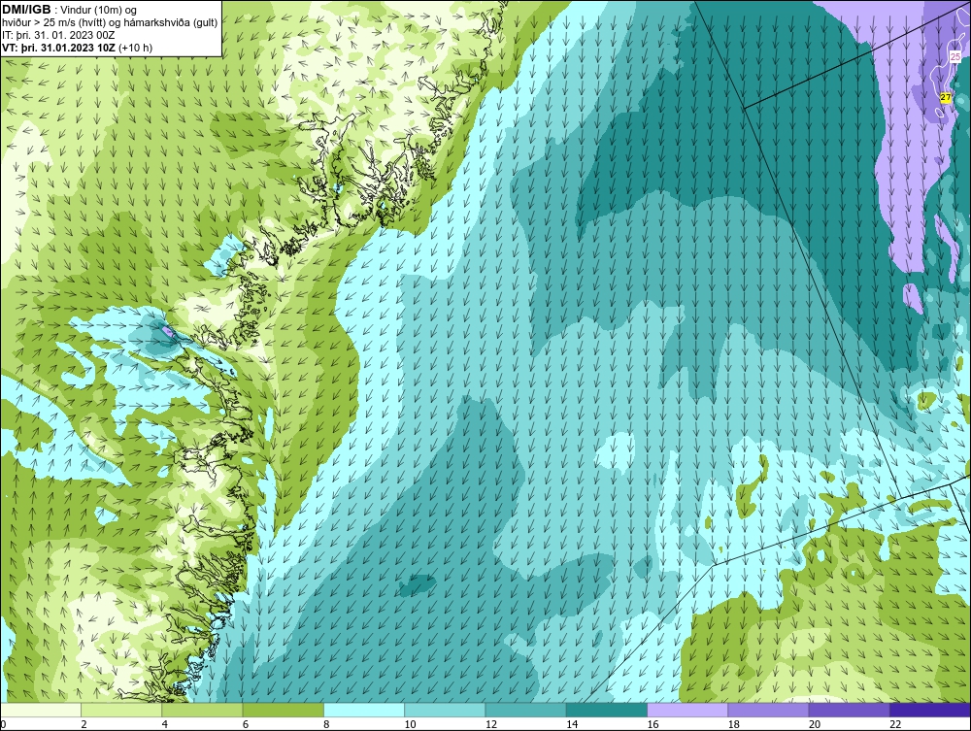Click the 18–20 m/s purple legend swatch

coord(768,710)
